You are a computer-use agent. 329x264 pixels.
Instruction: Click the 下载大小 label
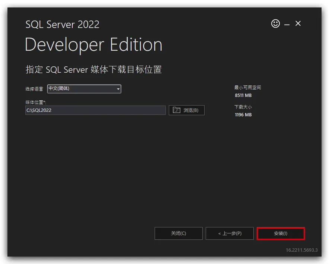pos(243,107)
